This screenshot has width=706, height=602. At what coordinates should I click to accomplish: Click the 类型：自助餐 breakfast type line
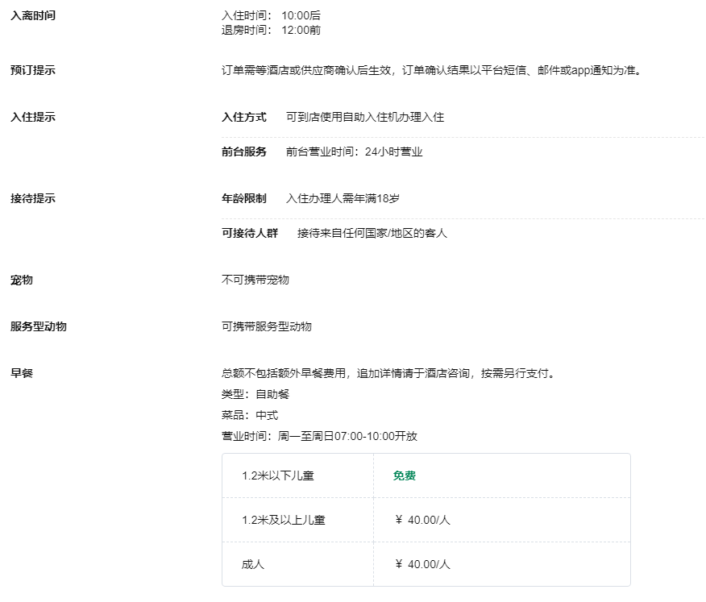coord(255,394)
